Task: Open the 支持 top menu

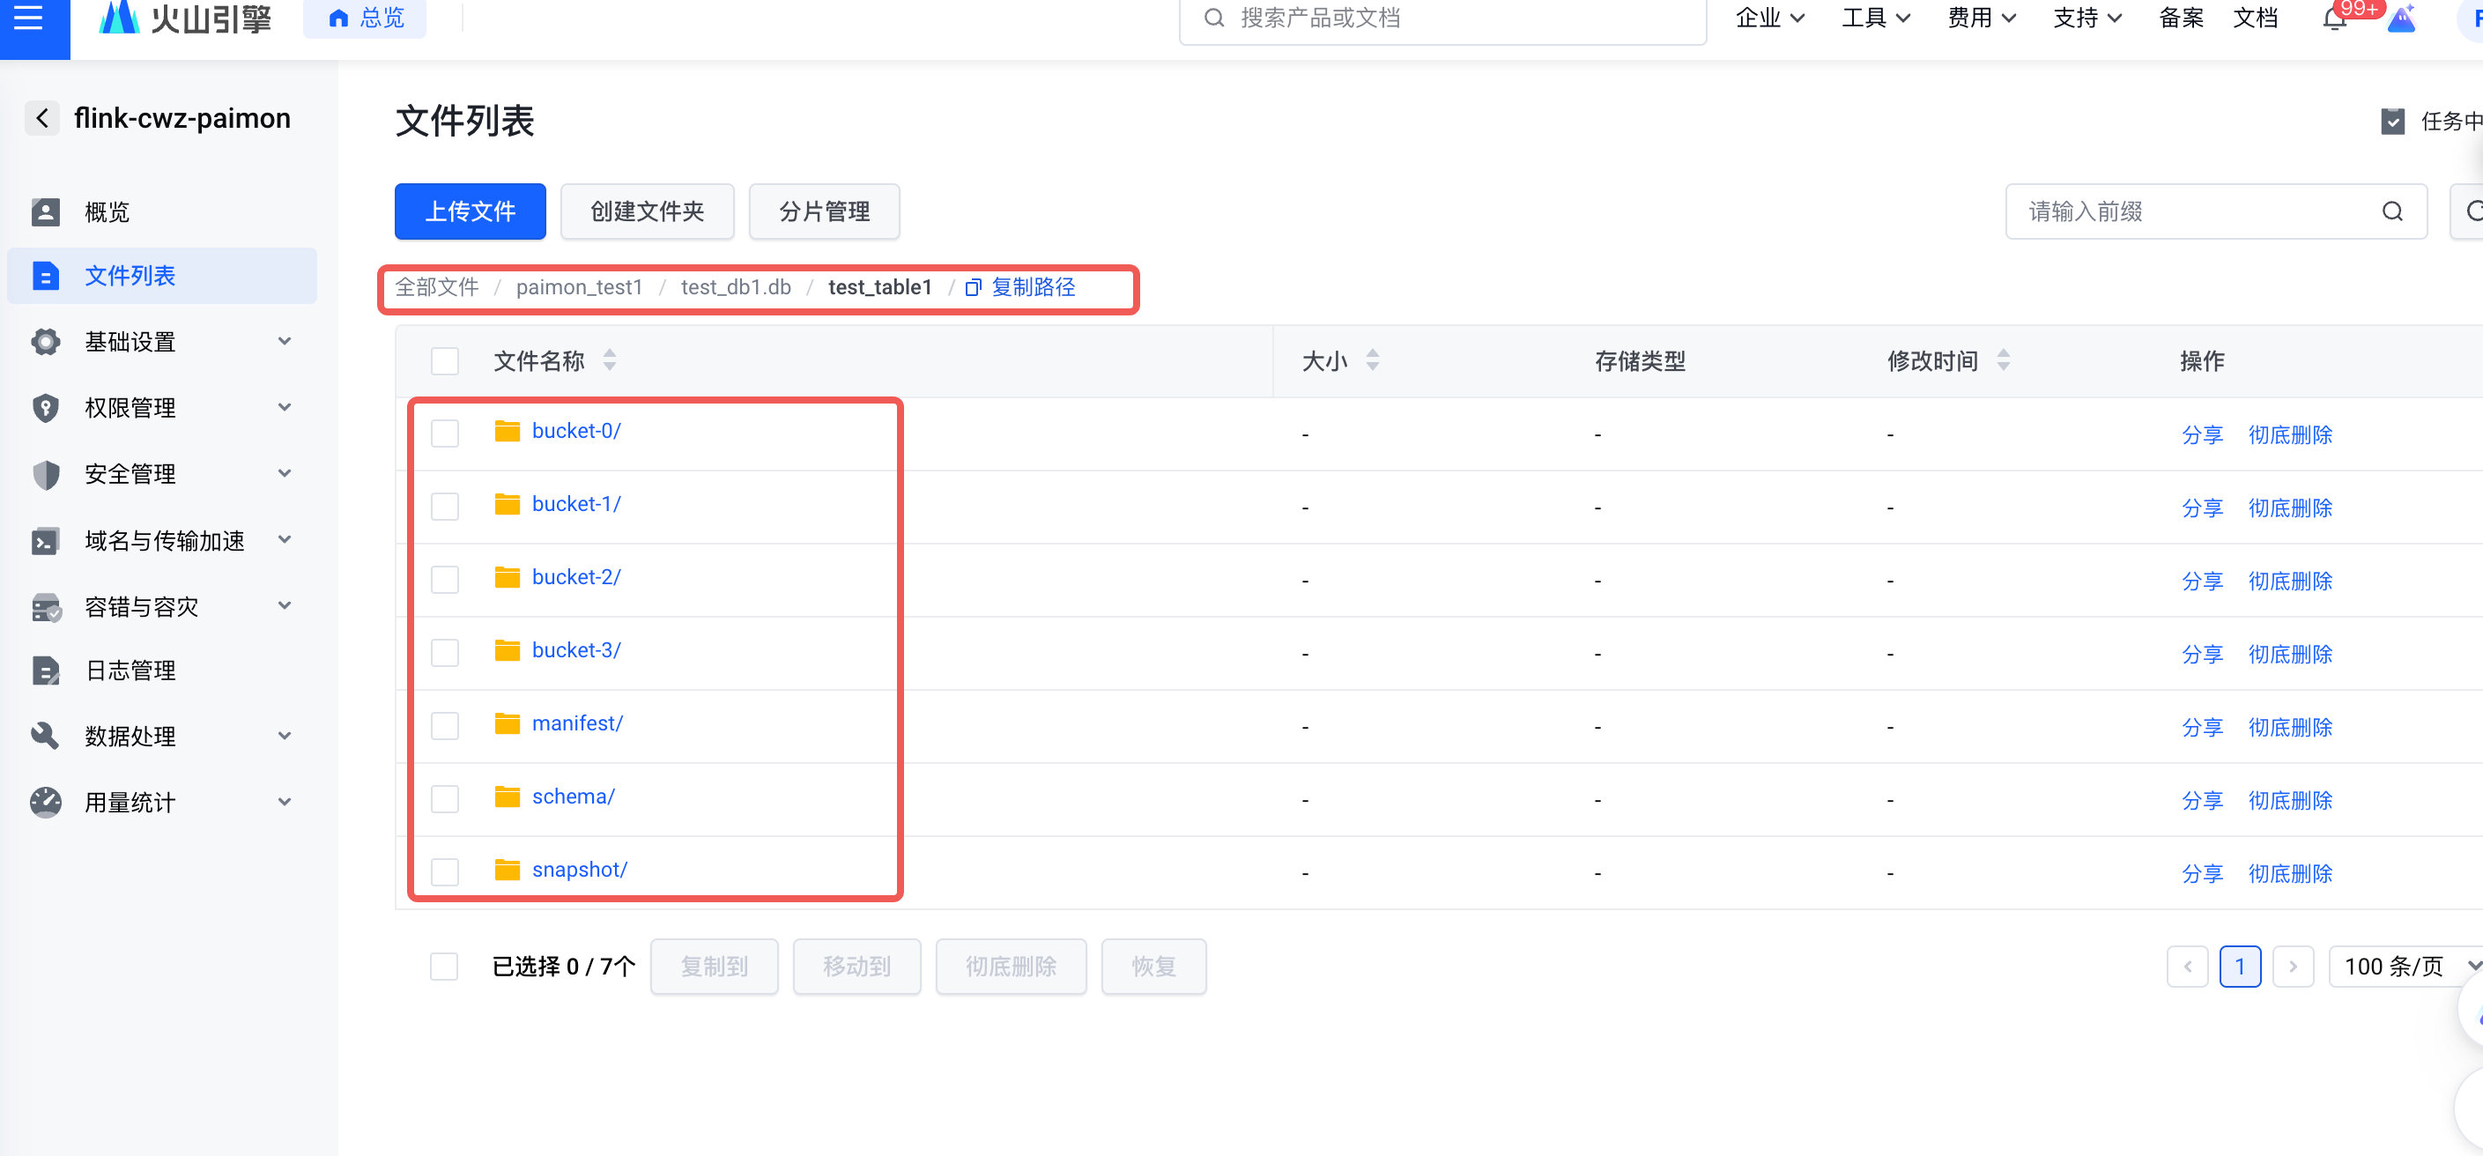Action: pyautogui.click(x=2087, y=18)
